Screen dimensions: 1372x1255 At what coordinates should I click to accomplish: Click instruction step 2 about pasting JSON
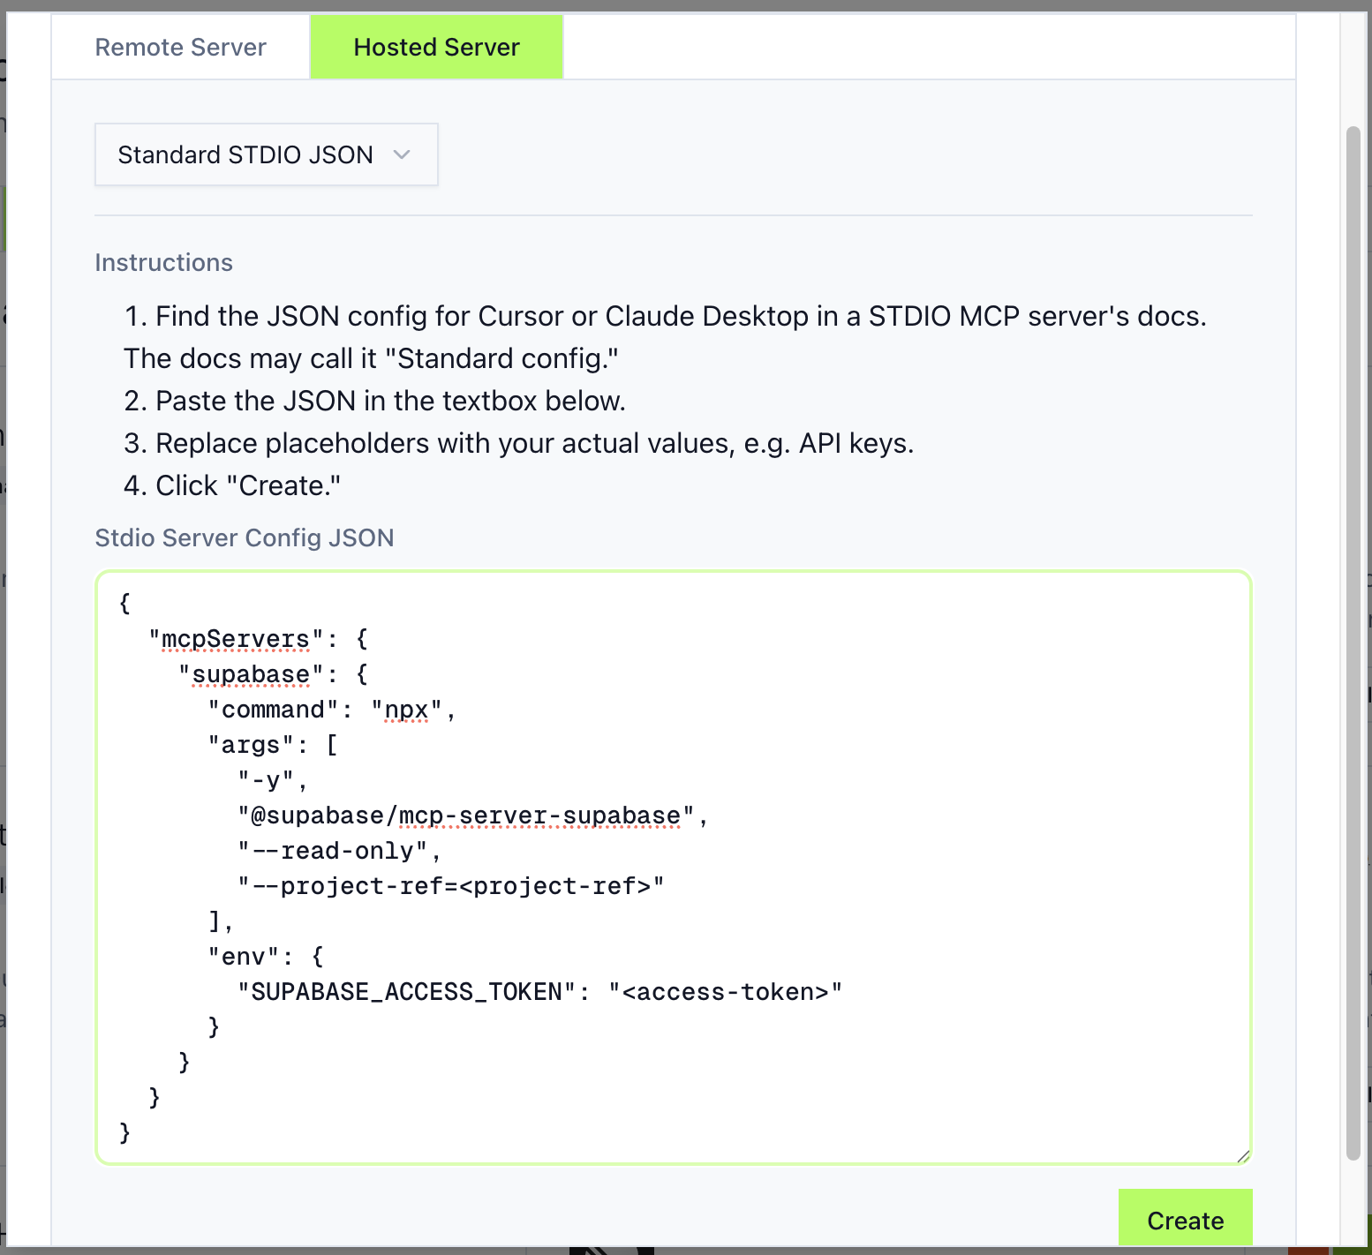(x=374, y=401)
